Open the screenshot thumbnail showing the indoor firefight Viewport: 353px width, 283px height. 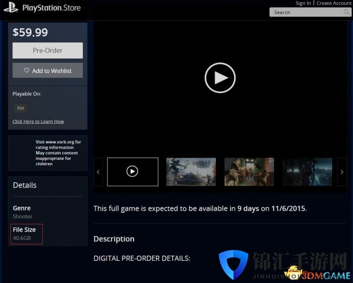pos(249,172)
